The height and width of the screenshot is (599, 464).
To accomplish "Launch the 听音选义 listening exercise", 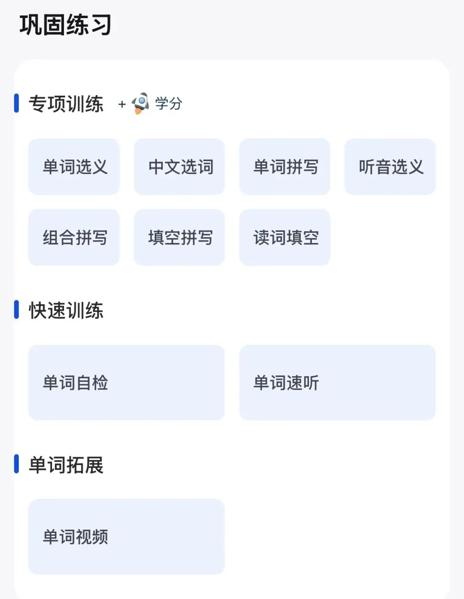I will pyautogui.click(x=390, y=167).
